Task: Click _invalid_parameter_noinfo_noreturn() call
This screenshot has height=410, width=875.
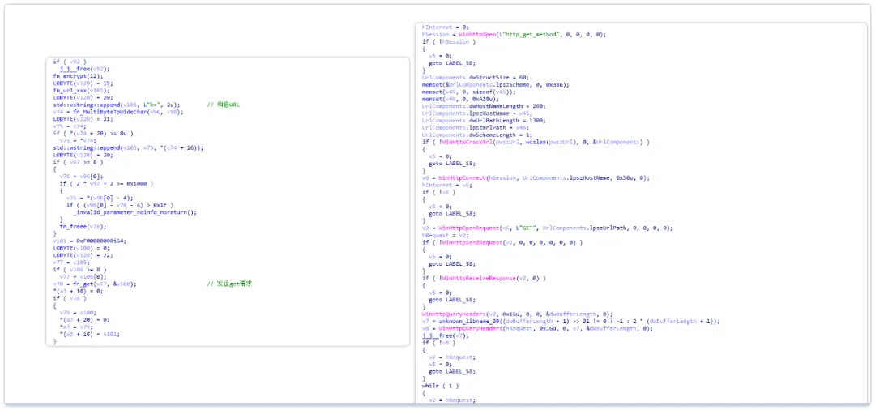Action: click(x=135, y=212)
